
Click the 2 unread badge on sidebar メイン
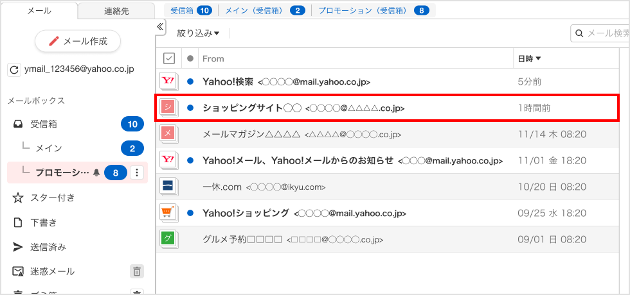[x=132, y=149]
